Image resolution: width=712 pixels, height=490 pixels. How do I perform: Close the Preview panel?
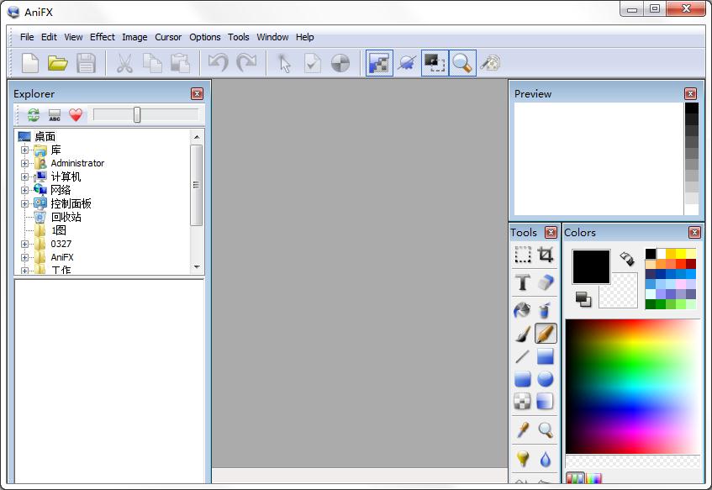(690, 93)
